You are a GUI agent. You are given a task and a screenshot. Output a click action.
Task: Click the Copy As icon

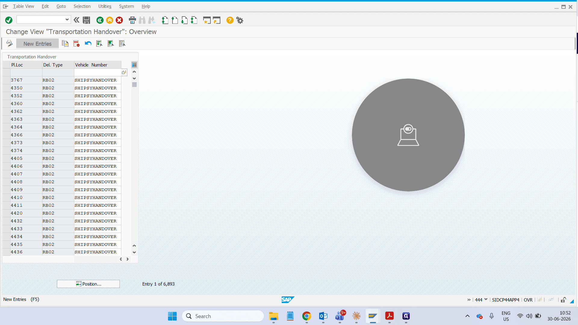65,44
